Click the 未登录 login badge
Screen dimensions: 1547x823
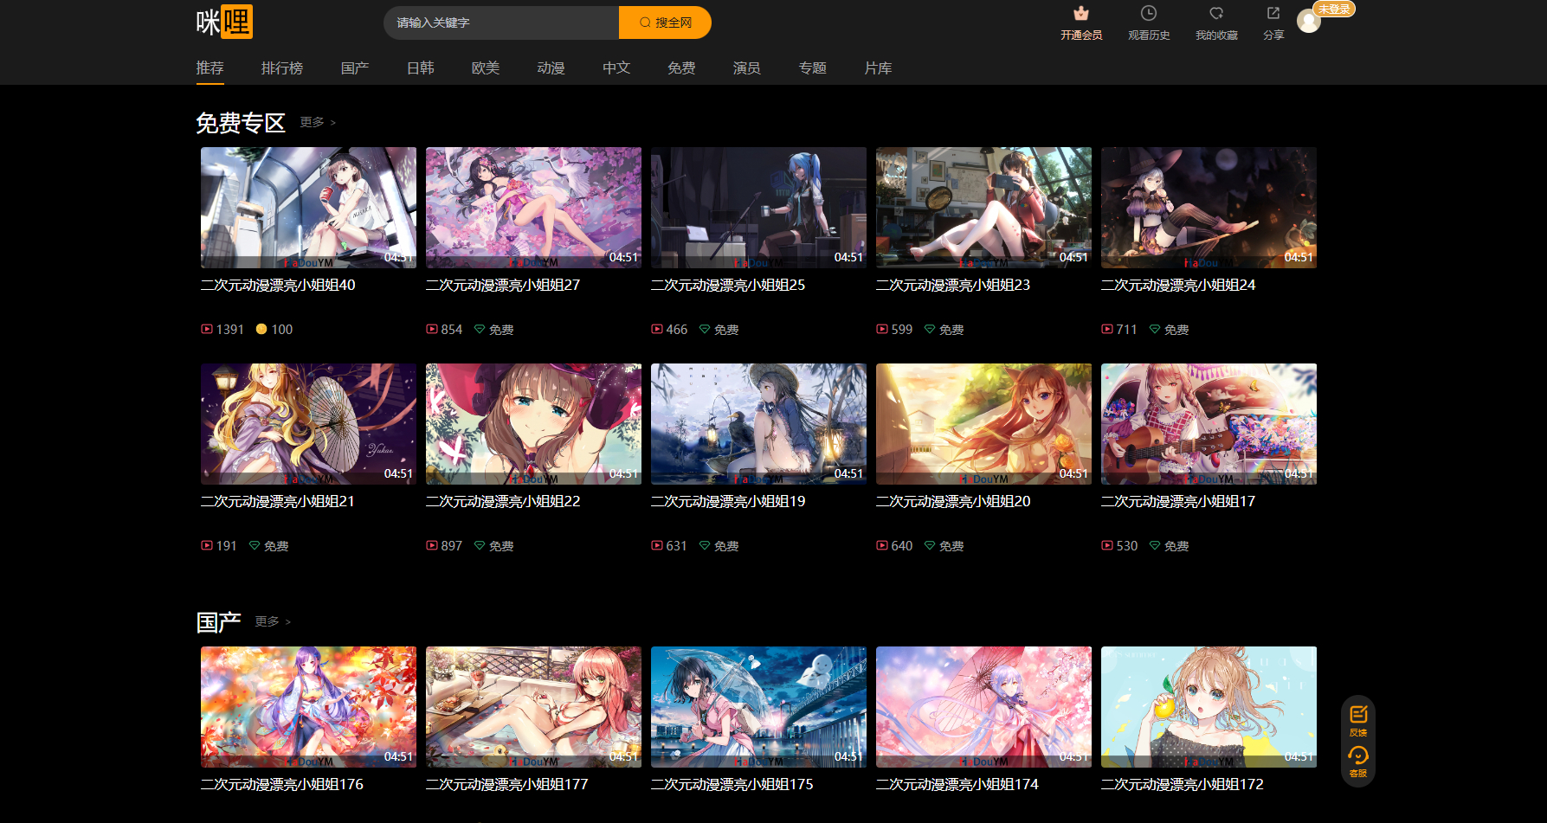1333,9
